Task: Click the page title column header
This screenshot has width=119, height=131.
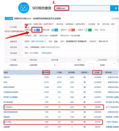Action: pyautogui.click(x=108, y=72)
